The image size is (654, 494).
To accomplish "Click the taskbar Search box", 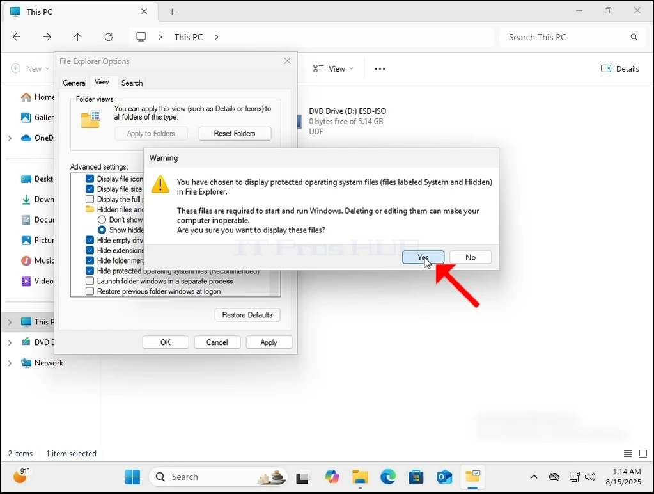I will tap(218, 477).
